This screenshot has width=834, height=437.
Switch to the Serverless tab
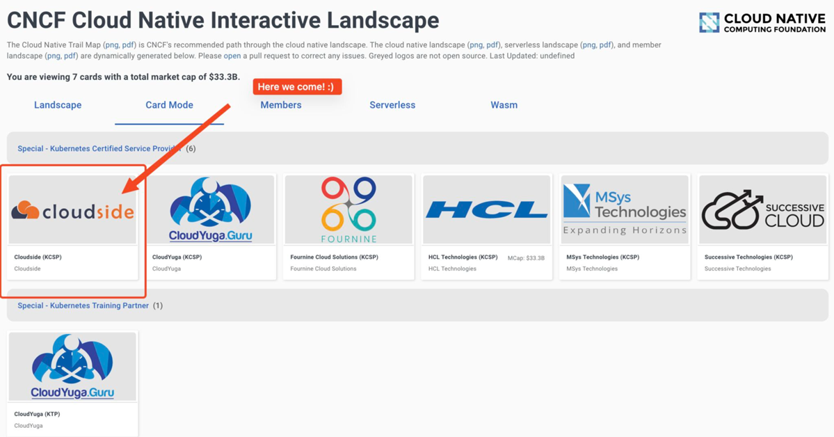click(x=392, y=105)
